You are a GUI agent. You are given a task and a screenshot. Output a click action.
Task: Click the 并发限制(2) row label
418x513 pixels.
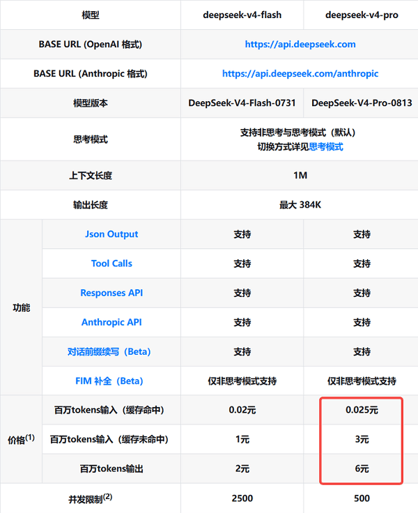[x=91, y=498]
